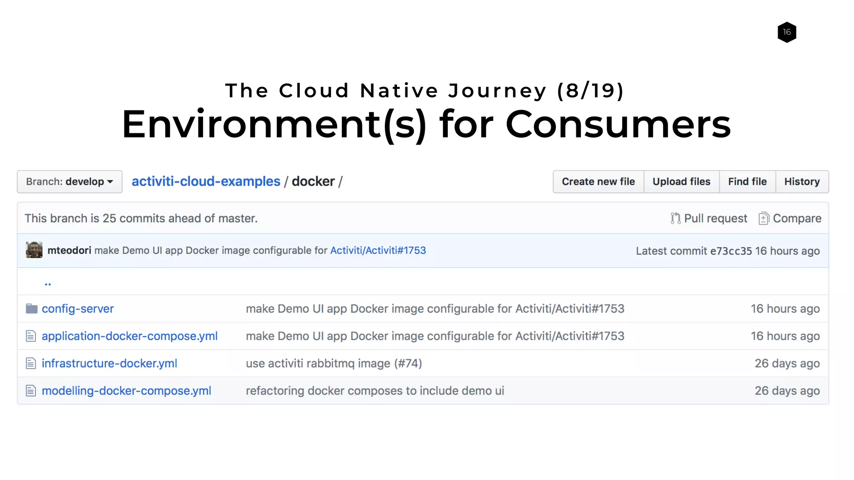Click '16 hours ago' in config-server row
Image resolution: width=854 pixels, height=480 pixels.
click(785, 309)
